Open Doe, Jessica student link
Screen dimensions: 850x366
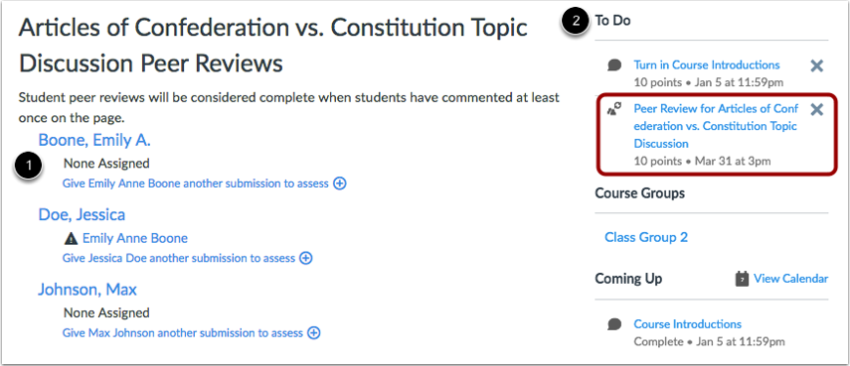[82, 214]
